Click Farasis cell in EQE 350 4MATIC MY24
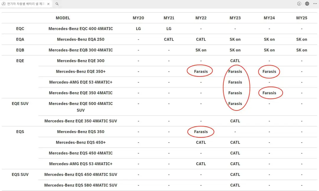The height and width of the screenshot is (191, 319). tap(269, 93)
